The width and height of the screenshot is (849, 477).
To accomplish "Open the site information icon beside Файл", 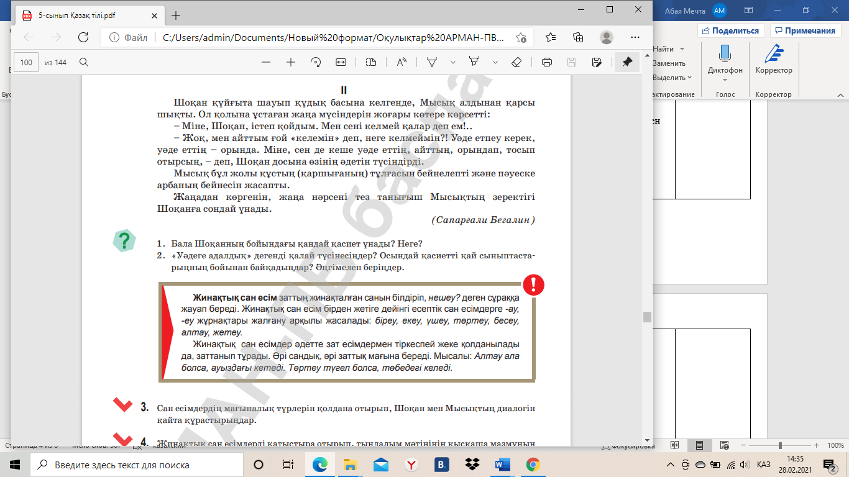I will 113,37.
